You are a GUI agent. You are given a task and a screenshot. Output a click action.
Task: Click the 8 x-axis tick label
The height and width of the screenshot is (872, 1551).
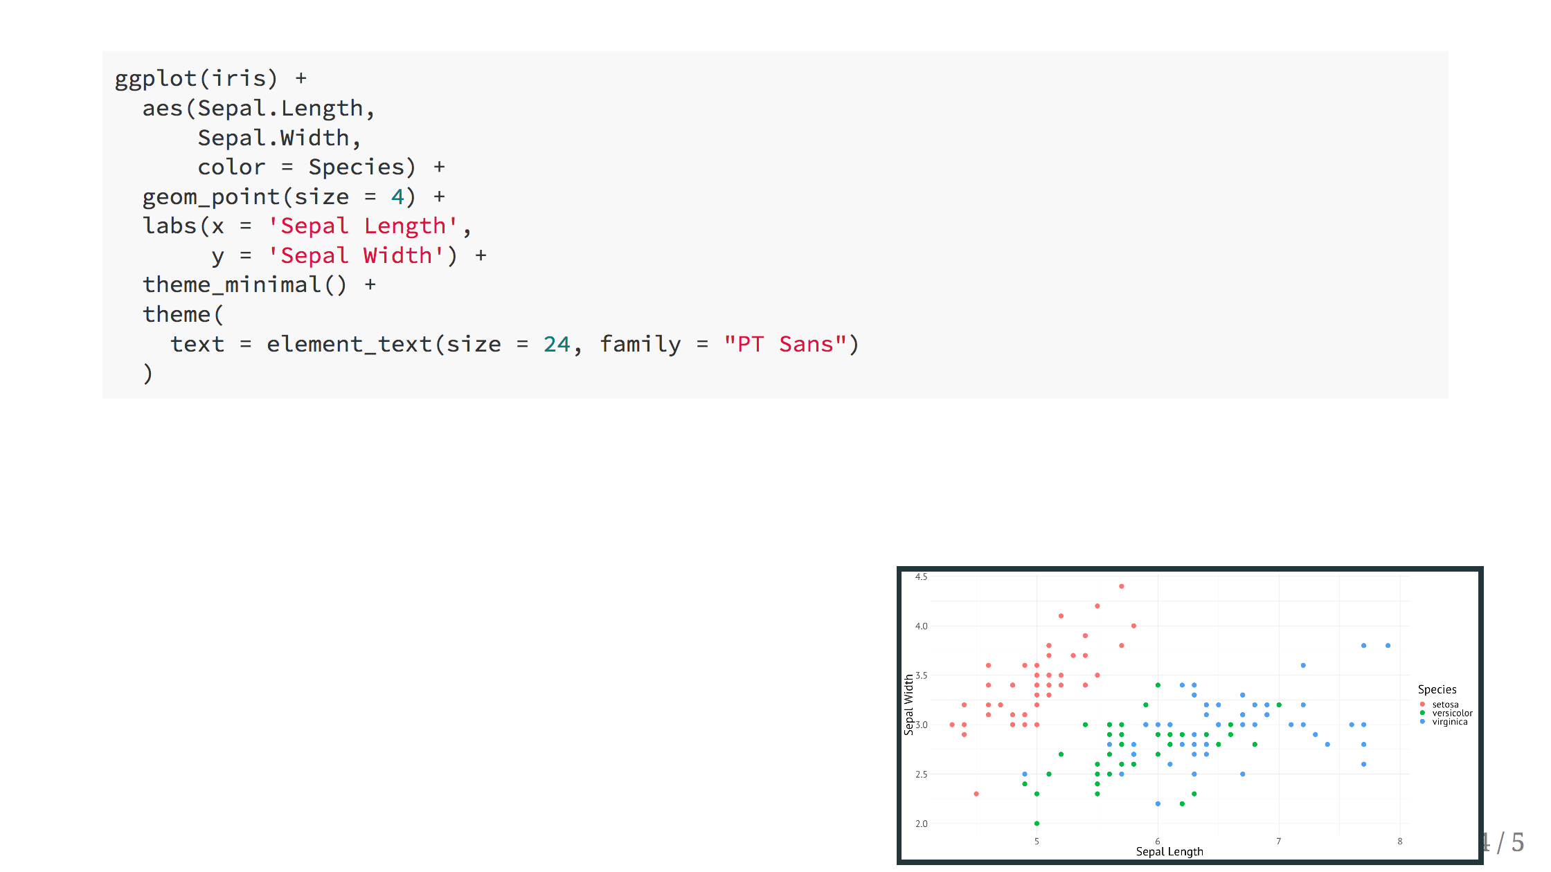1400,842
